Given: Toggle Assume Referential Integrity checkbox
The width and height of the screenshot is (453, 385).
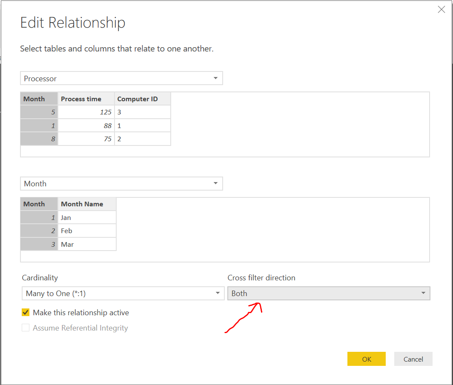Looking at the screenshot, I should coord(26,328).
